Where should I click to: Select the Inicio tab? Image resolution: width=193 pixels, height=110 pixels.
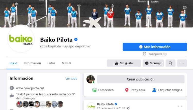[13, 63]
